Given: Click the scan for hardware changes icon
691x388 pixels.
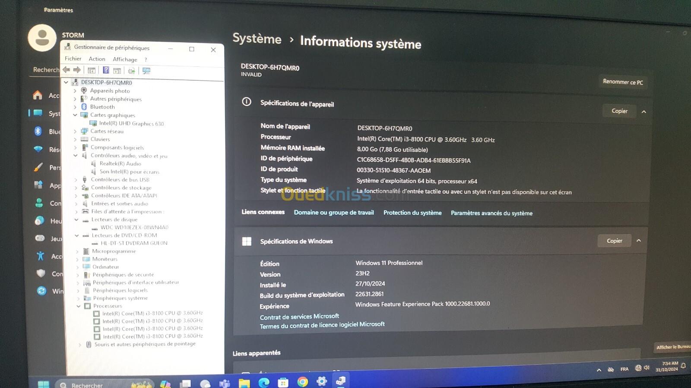Looking at the screenshot, I should [x=146, y=71].
